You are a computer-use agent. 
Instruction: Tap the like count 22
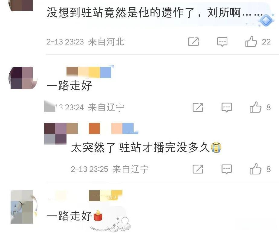(x=266, y=42)
